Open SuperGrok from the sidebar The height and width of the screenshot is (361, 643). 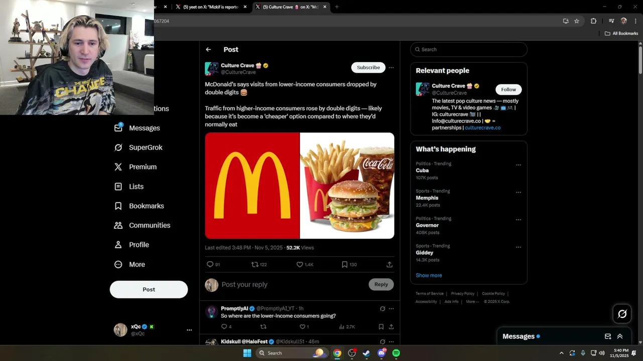point(138,147)
